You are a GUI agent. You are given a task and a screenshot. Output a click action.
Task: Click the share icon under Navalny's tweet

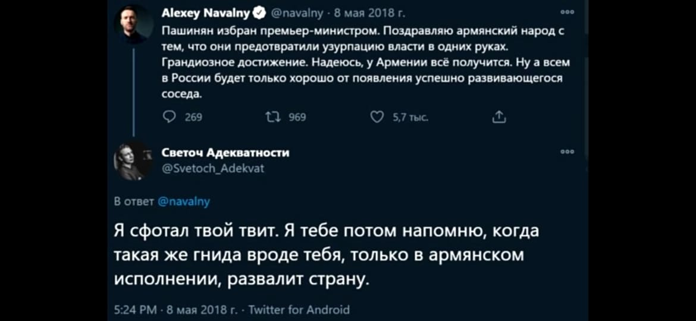coord(499,118)
